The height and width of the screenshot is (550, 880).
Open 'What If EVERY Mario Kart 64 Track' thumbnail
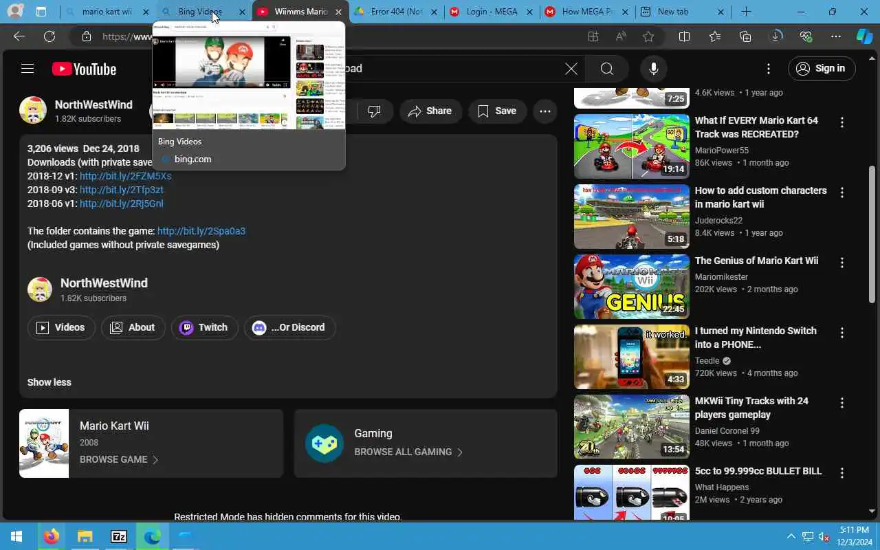coord(631,146)
